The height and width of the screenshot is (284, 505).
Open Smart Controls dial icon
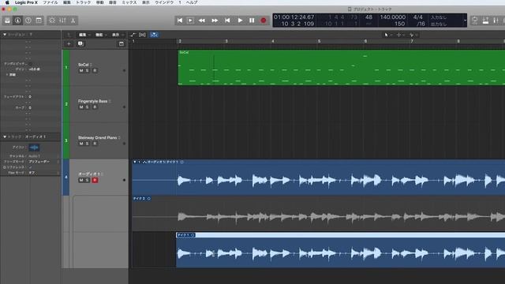pyautogui.click(x=52, y=21)
